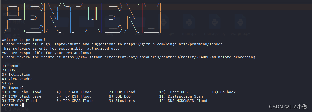
Task: Click the '11) Distraction Scan' option
Action: 181,96
